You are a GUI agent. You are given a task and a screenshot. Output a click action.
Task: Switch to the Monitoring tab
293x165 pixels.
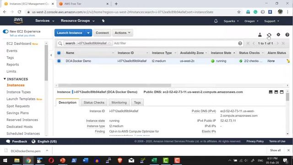(x=119, y=103)
